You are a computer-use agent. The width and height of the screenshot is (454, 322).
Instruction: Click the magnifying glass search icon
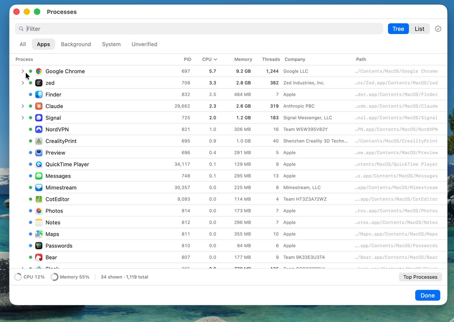click(21, 29)
